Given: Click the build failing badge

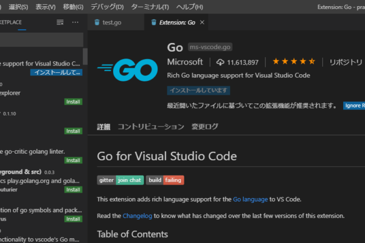Looking at the screenshot, I should (x=165, y=180).
